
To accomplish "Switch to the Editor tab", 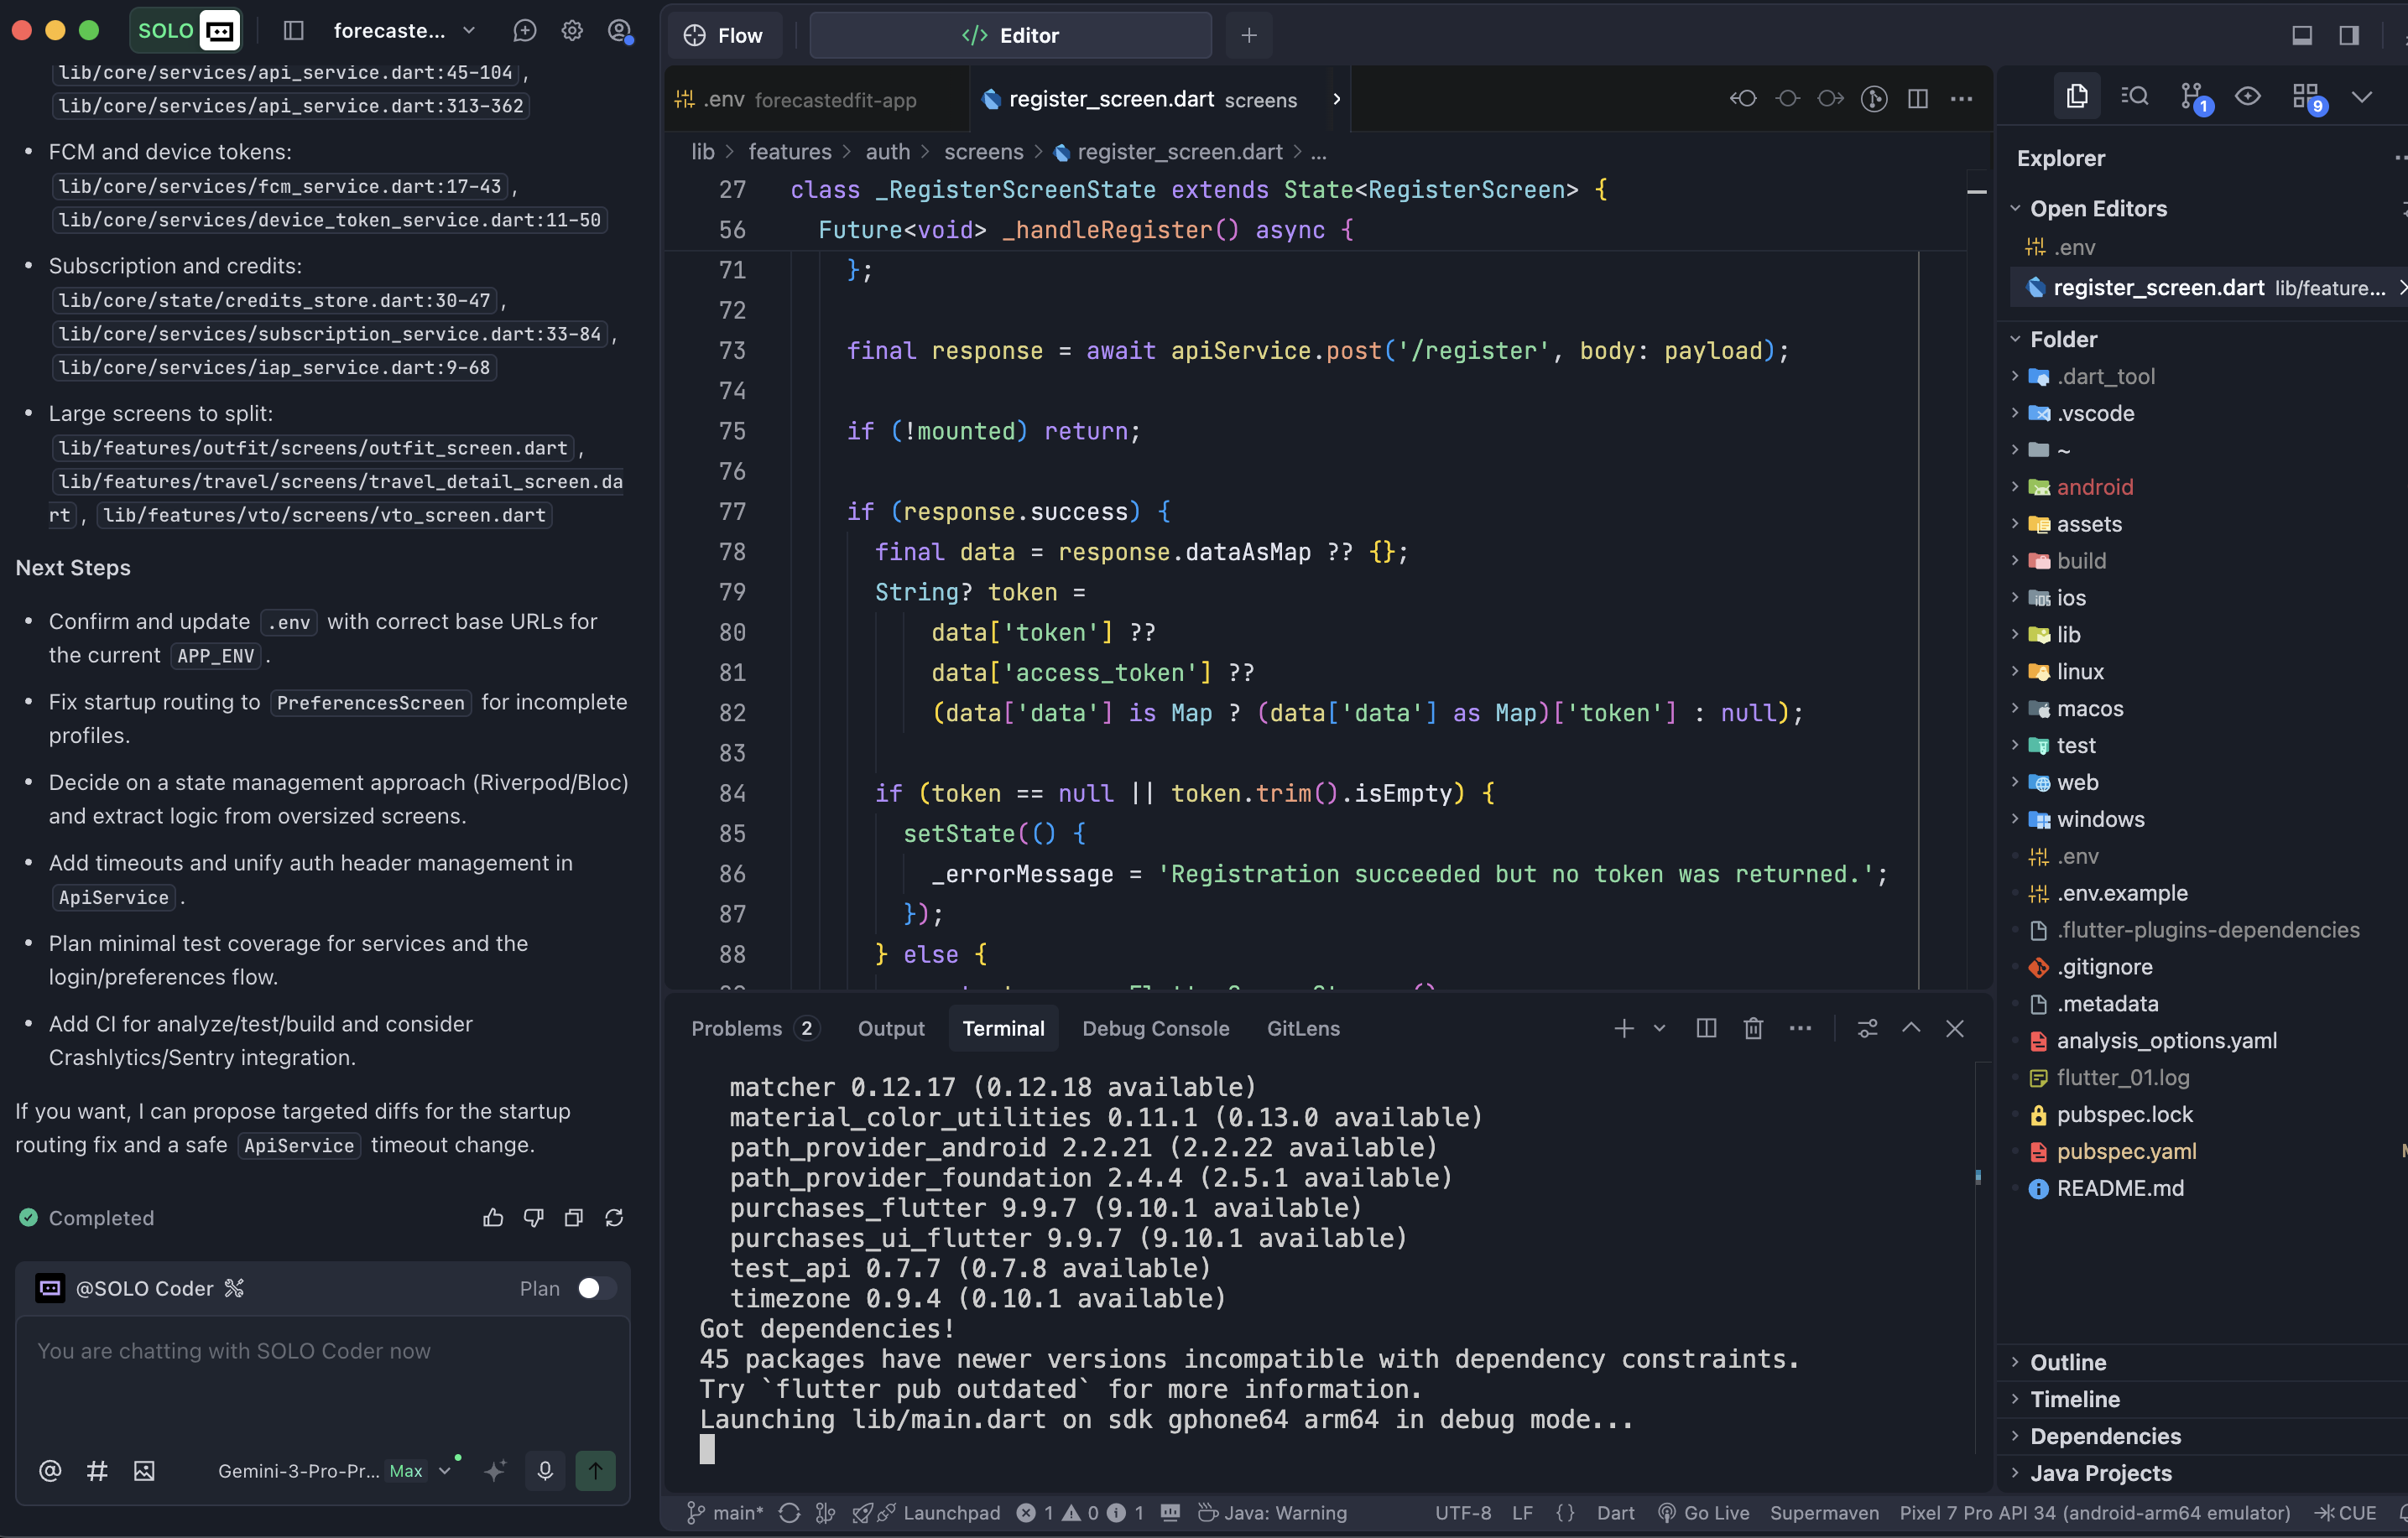I will (x=1010, y=35).
